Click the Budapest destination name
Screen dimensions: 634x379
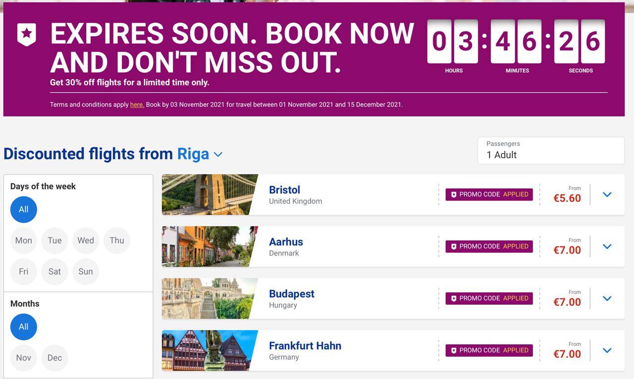291,294
